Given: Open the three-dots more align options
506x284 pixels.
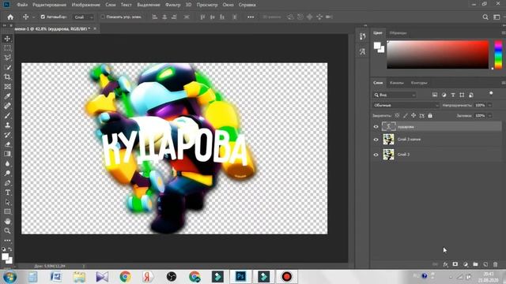Looking at the screenshot, I should pyautogui.click(x=251, y=17).
